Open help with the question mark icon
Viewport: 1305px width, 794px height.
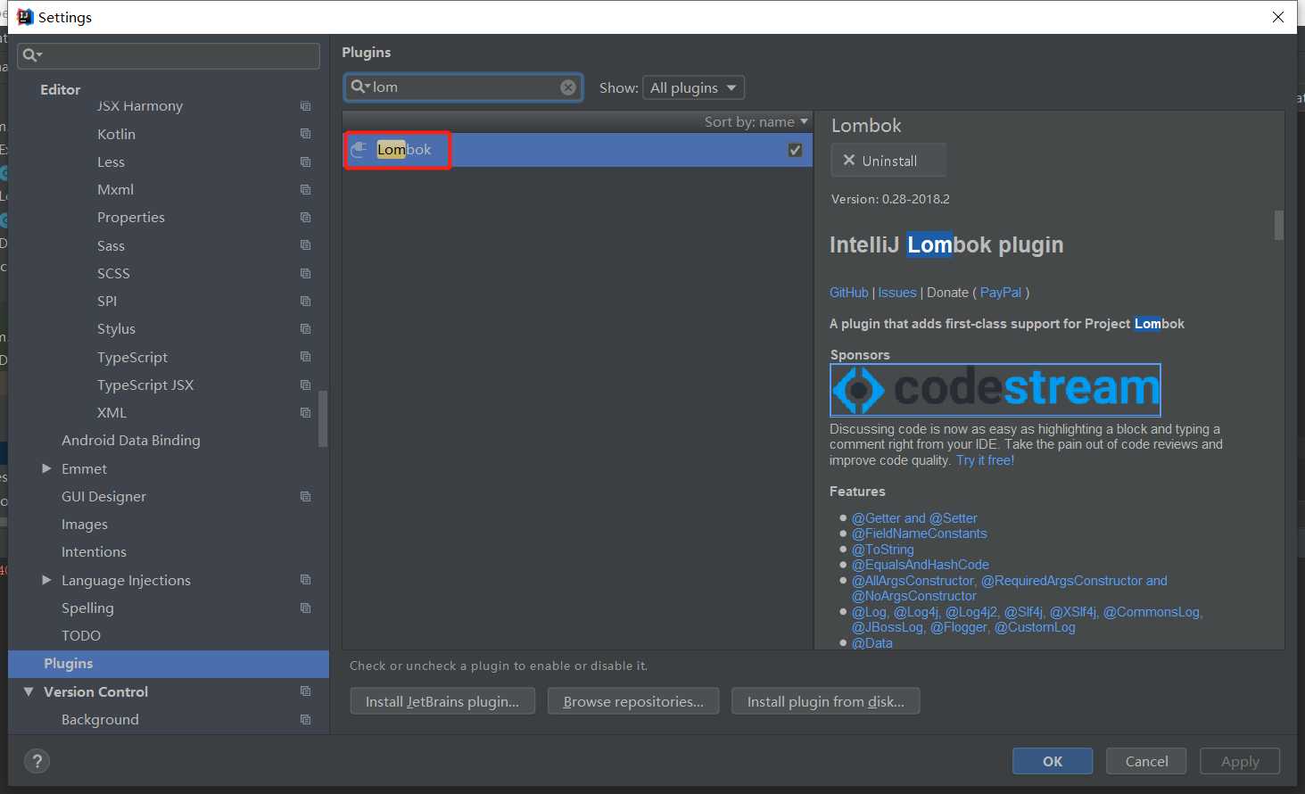tap(37, 761)
